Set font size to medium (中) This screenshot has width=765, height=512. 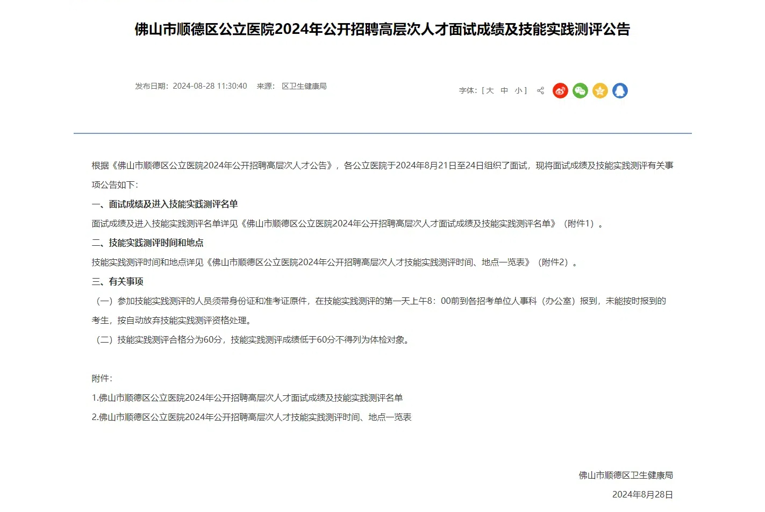[504, 91]
